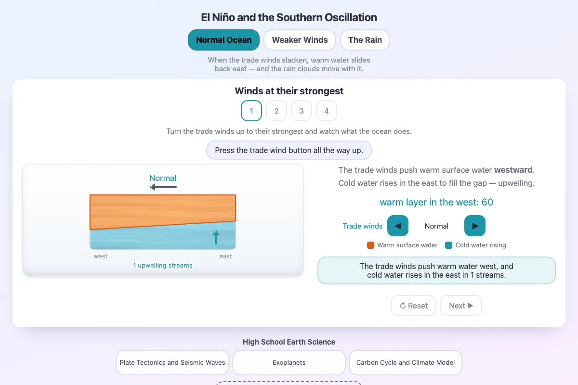Click the upwelling arrow in the ocean diagram
Screen dimensions: 578x385
click(216, 237)
